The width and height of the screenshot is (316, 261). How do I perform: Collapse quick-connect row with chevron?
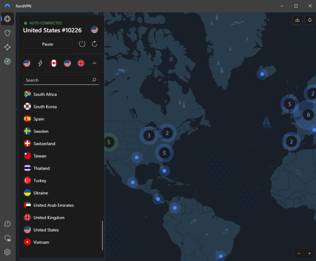(94, 63)
